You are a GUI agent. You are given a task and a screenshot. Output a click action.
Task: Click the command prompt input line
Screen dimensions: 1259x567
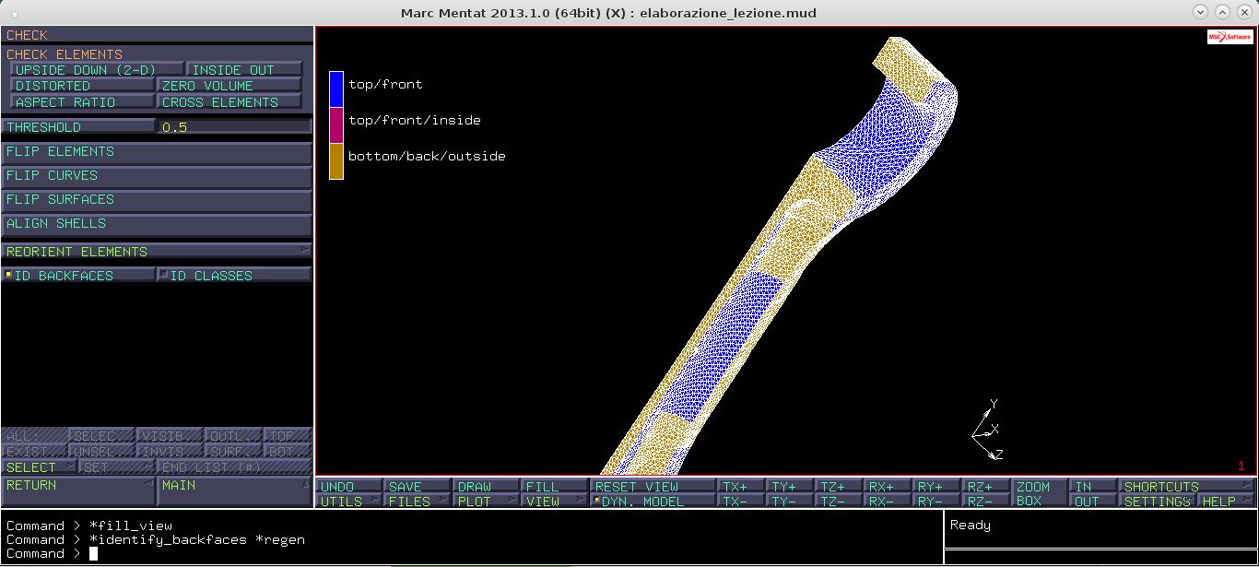click(471, 553)
